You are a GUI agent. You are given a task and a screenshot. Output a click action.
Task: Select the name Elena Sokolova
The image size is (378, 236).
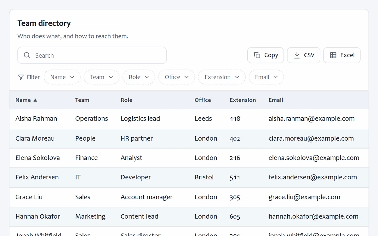click(37, 158)
